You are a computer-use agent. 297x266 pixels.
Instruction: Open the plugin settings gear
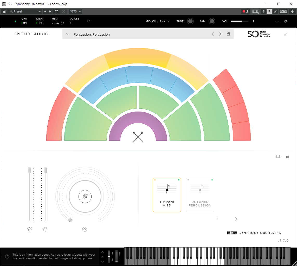[x=286, y=21]
